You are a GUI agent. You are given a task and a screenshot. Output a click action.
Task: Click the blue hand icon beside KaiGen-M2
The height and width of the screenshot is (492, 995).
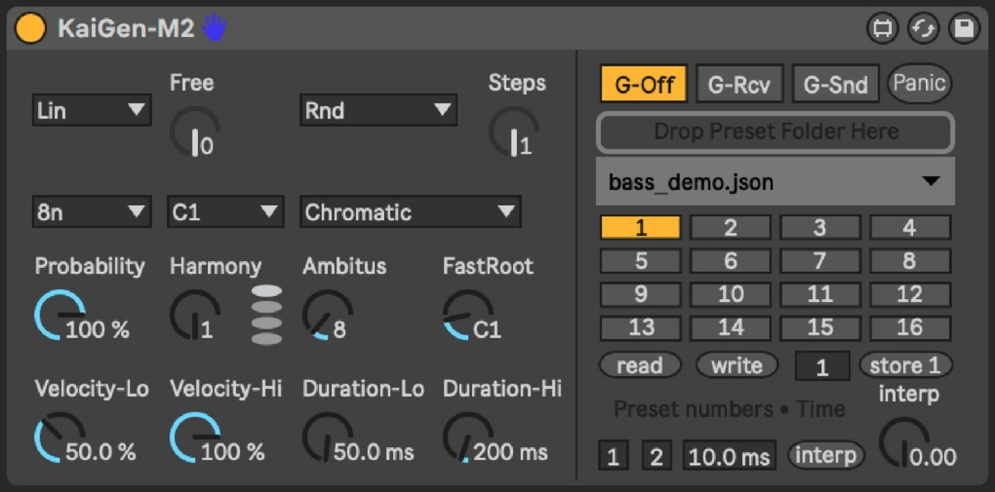215,28
